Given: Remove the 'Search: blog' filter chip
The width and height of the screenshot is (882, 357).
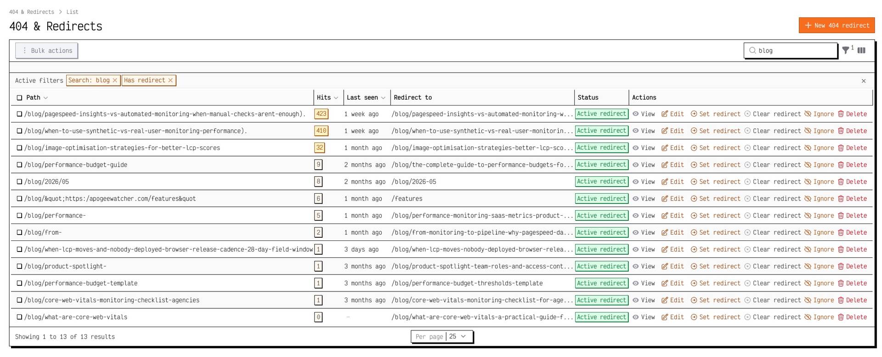Looking at the screenshot, I should 115,80.
